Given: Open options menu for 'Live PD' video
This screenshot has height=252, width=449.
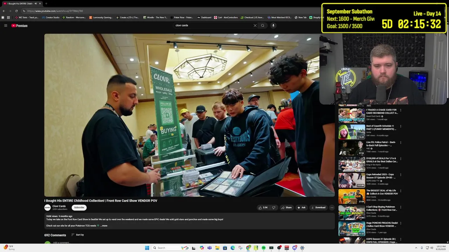Looking at the screenshot, I should coord(401,142).
